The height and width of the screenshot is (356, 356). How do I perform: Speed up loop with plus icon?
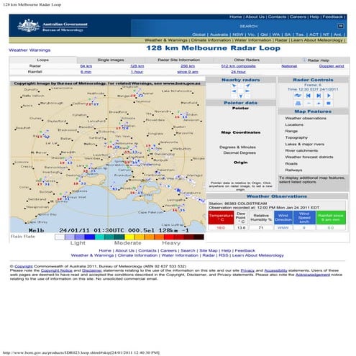pos(319,104)
